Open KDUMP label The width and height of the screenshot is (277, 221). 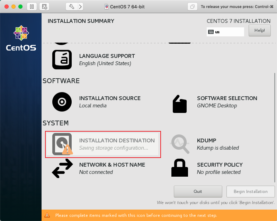click(x=206, y=141)
